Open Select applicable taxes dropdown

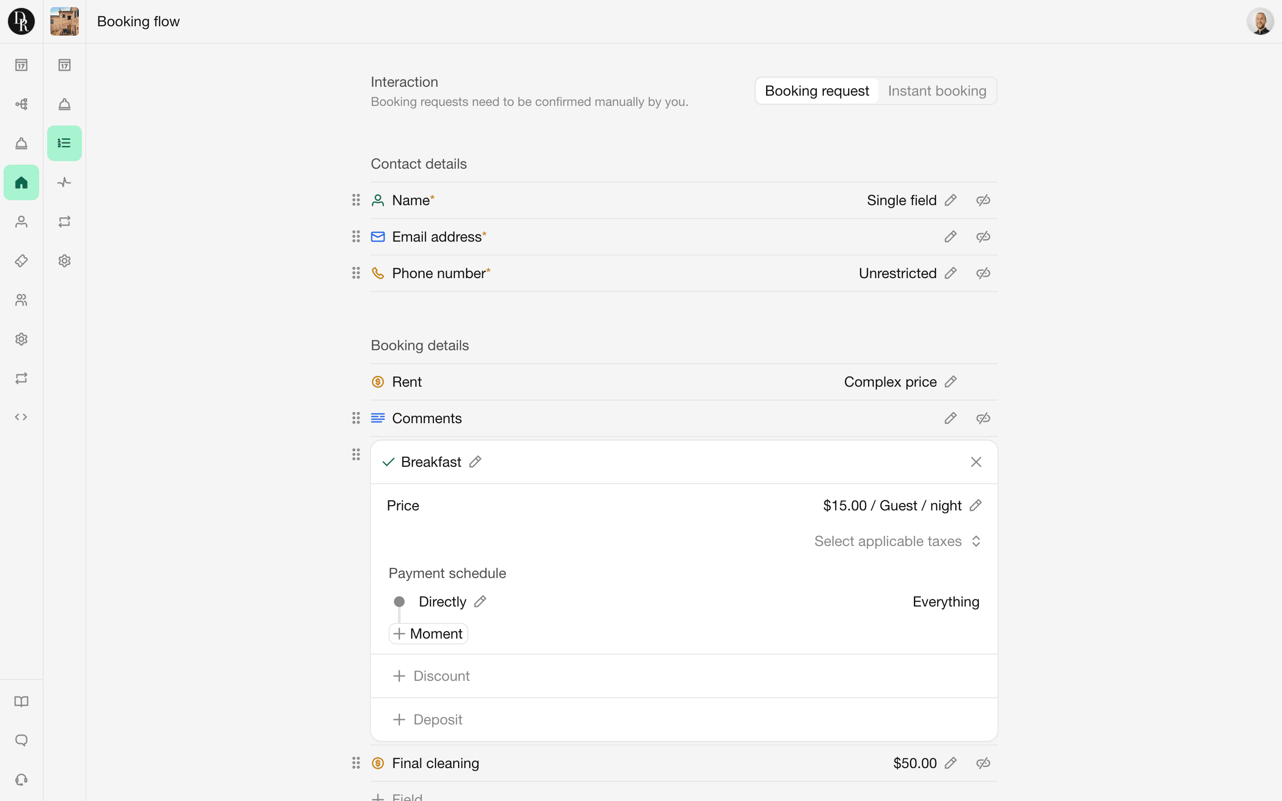point(897,541)
